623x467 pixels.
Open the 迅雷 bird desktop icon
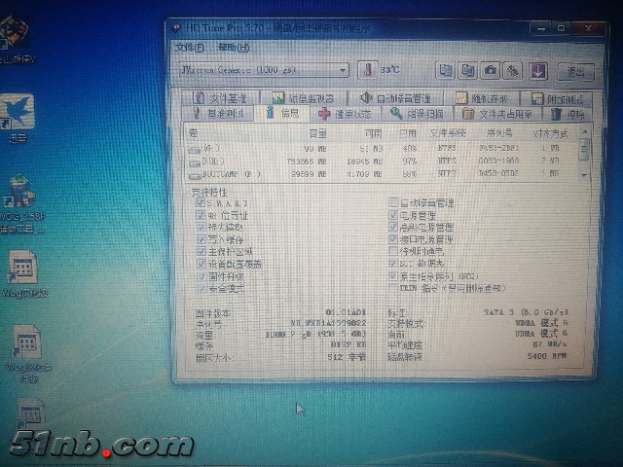click(18, 119)
